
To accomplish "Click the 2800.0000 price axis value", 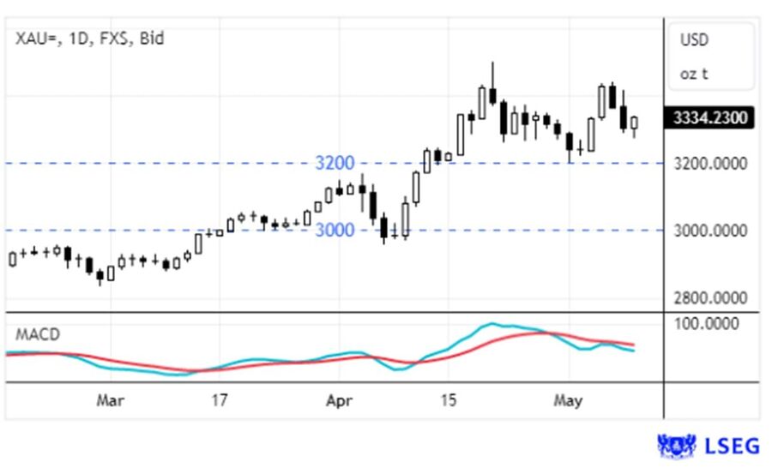I will click(x=709, y=298).
